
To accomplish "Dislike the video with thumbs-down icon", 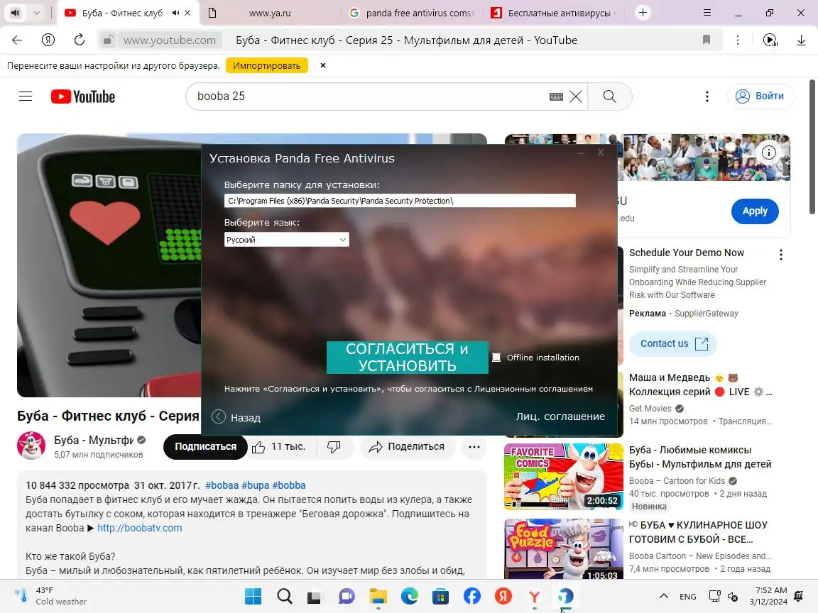I will (334, 447).
